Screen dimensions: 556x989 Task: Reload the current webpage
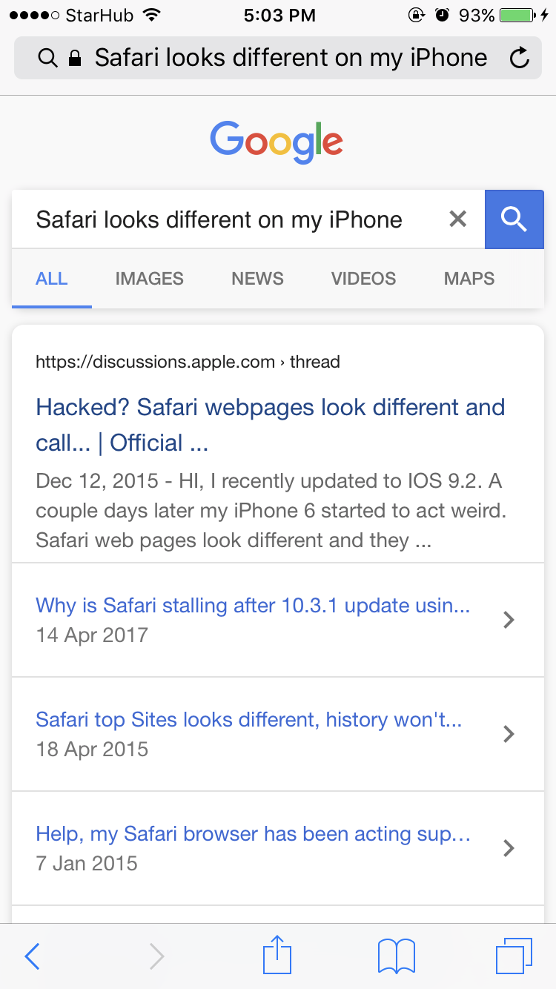pos(519,57)
